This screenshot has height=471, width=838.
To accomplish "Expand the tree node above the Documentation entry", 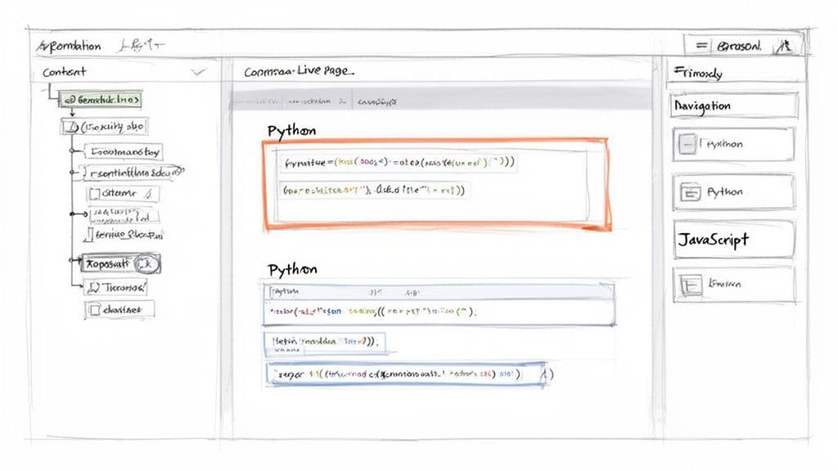I will [71, 150].
